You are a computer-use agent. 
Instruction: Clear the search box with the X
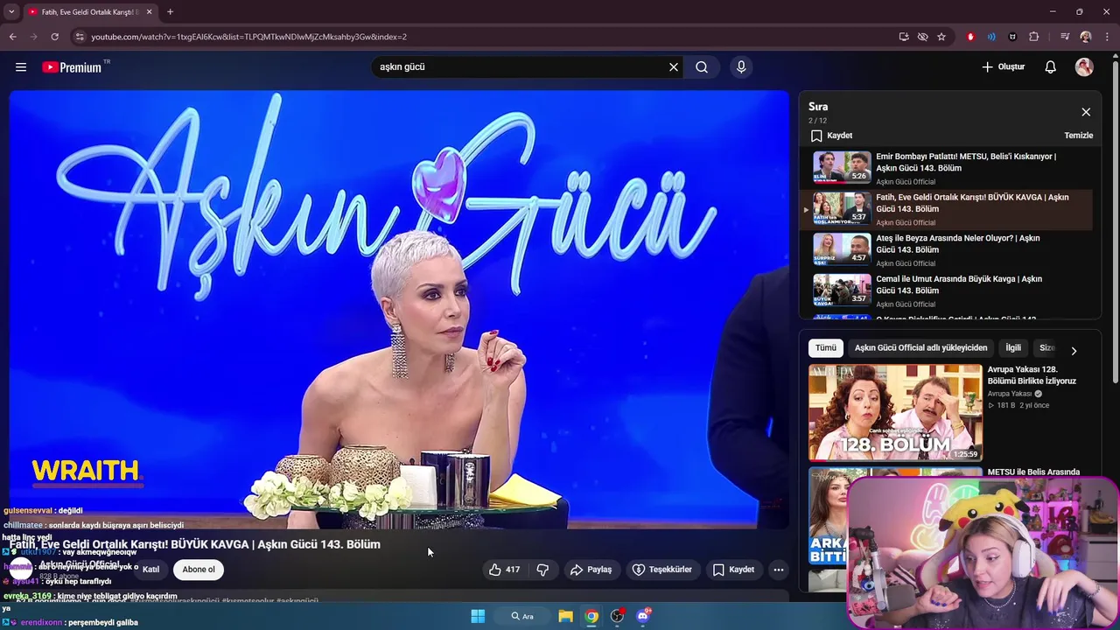coord(674,66)
